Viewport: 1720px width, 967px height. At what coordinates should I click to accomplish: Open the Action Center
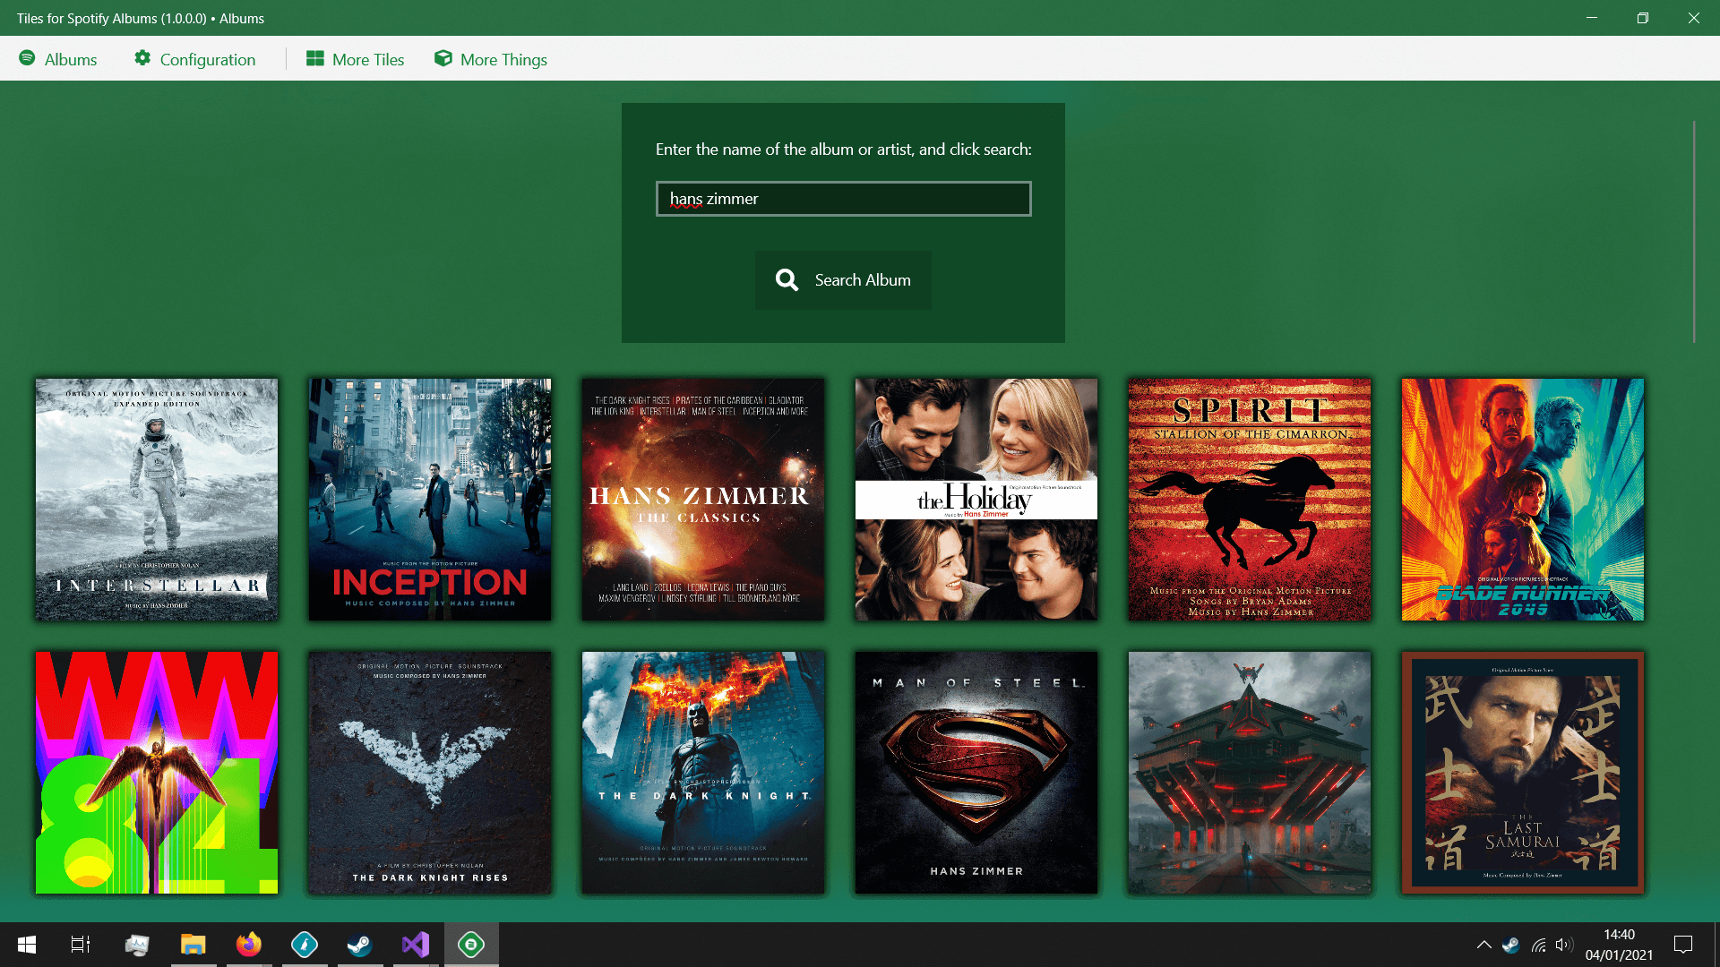[1682, 944]
